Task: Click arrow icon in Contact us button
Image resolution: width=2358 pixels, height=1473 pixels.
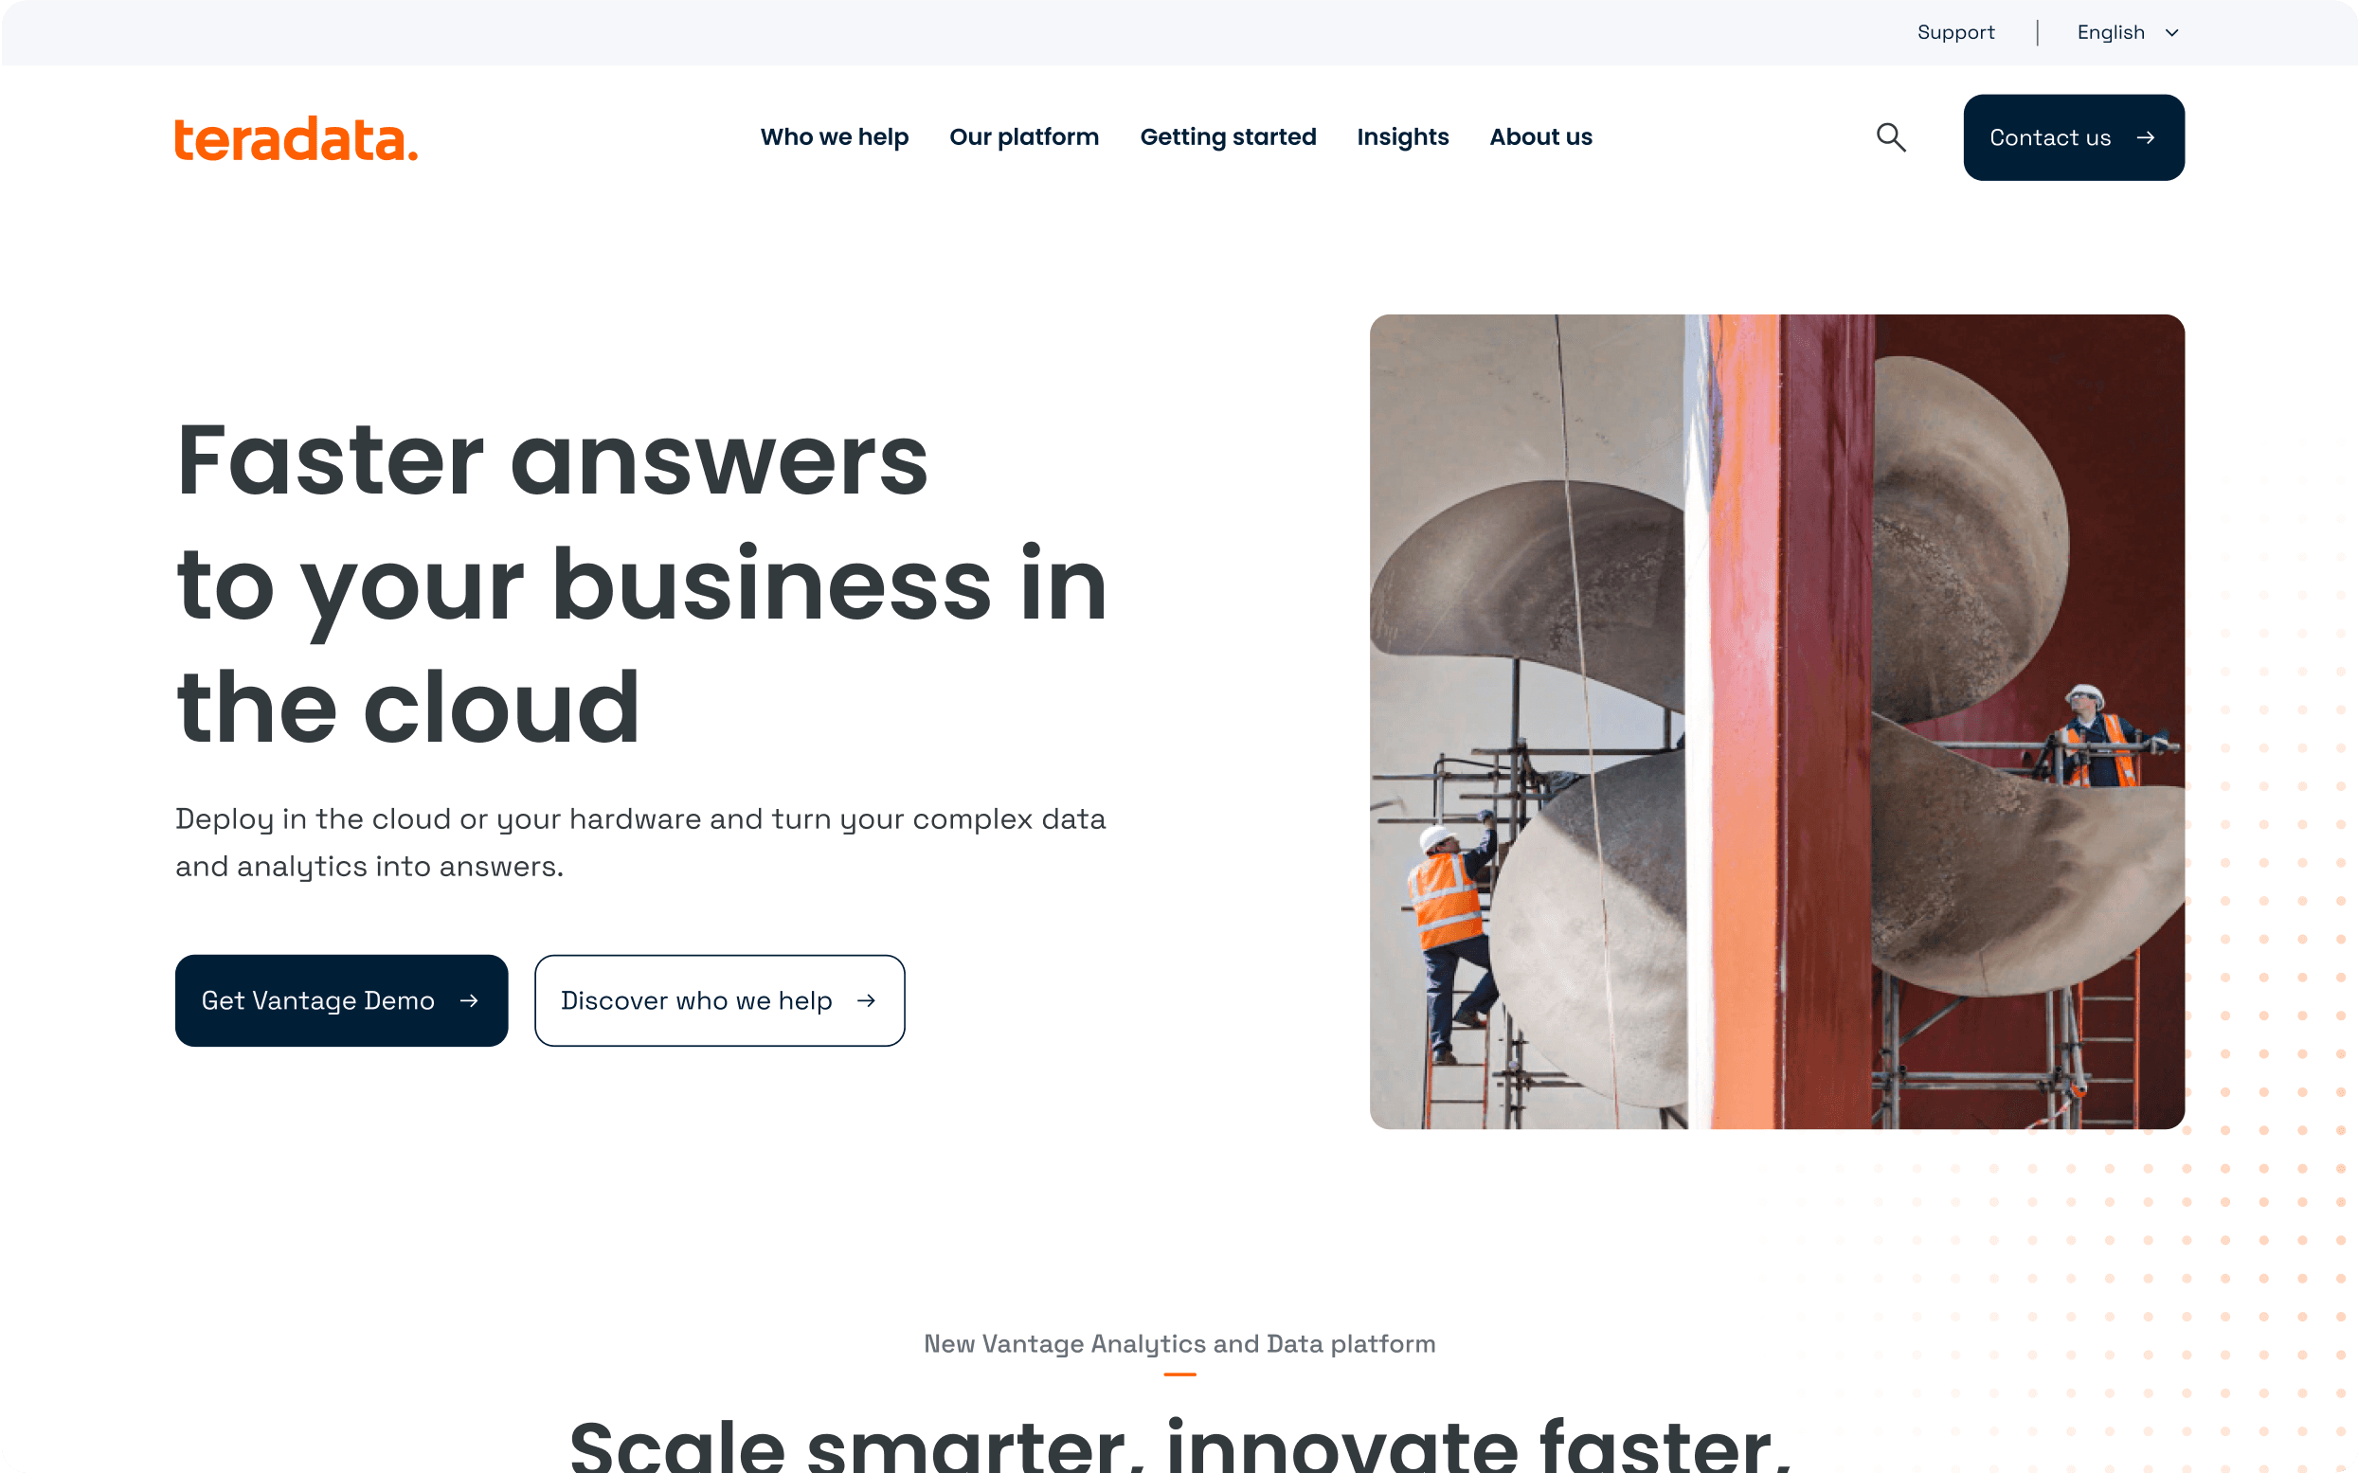Action: click(2146, 137)
